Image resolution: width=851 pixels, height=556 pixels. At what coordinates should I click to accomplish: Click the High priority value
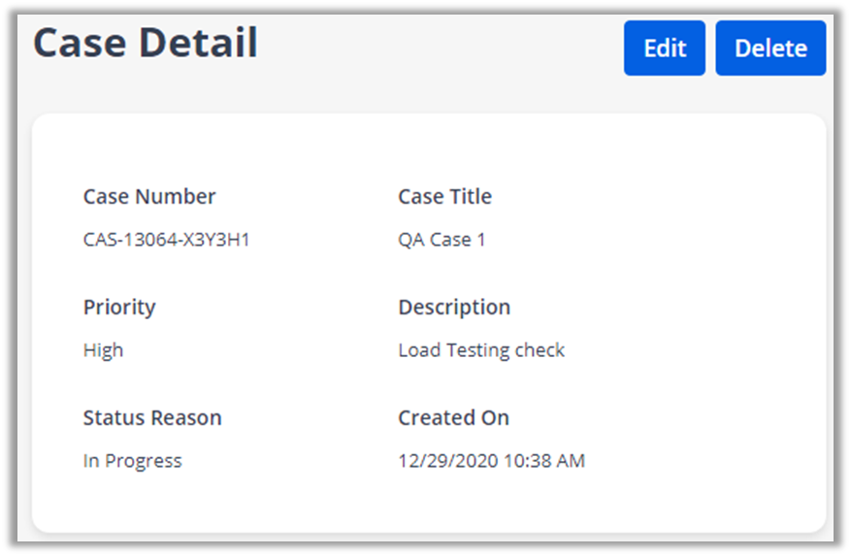coord(103,350)
